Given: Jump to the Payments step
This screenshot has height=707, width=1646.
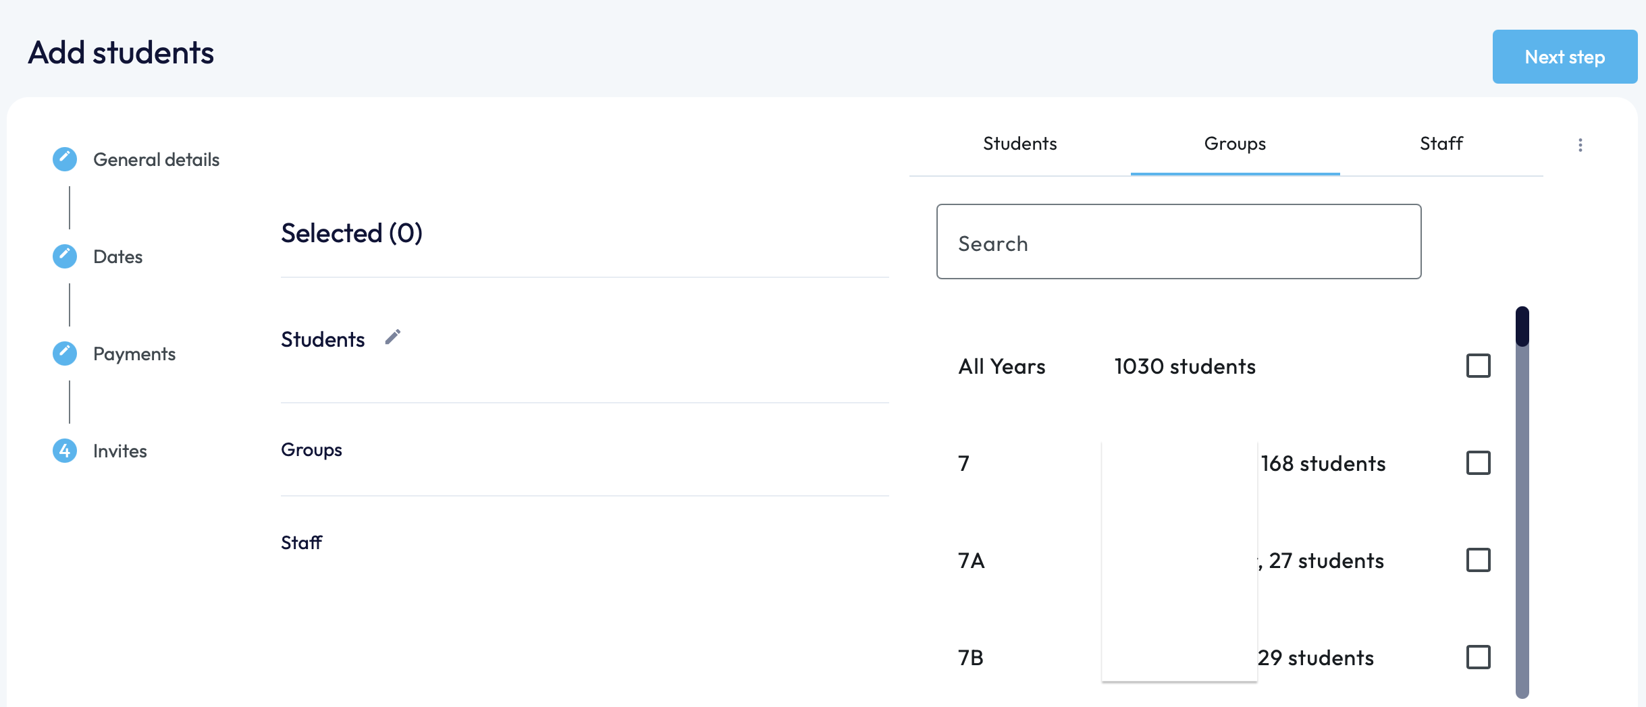Looking at the screenshot, I should (x=134, y=354).
